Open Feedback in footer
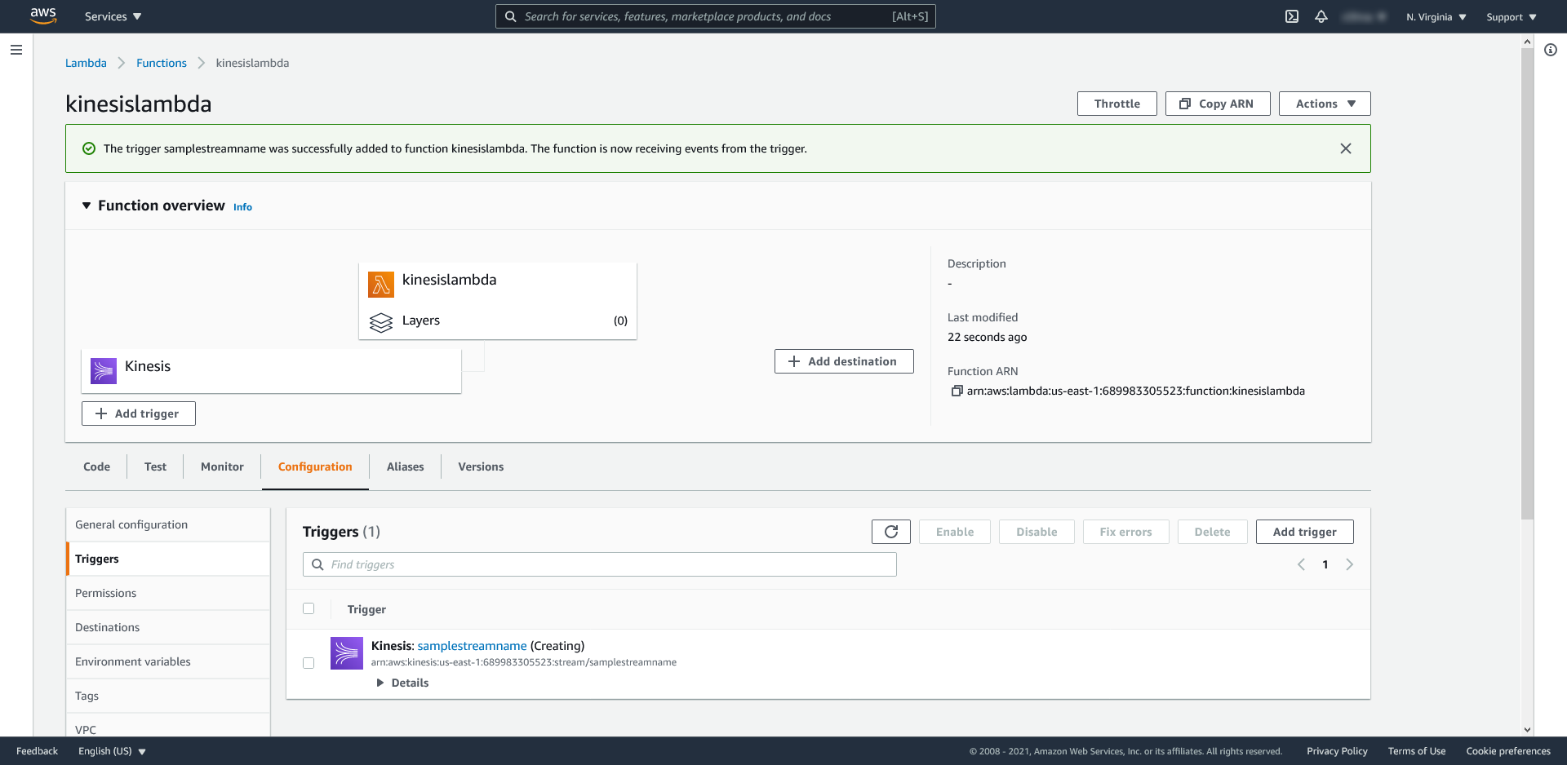Image resolution: width=1567 pixels, height=765 pixels. point(37,751)
